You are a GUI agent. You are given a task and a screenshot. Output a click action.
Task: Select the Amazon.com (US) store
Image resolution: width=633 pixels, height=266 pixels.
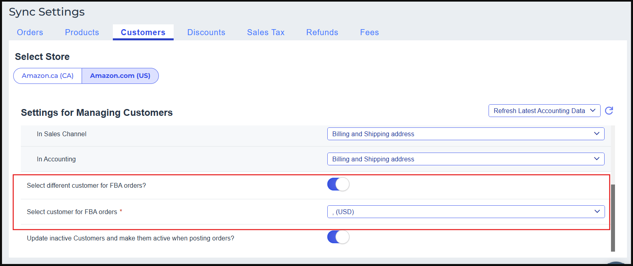pos(120,76)
